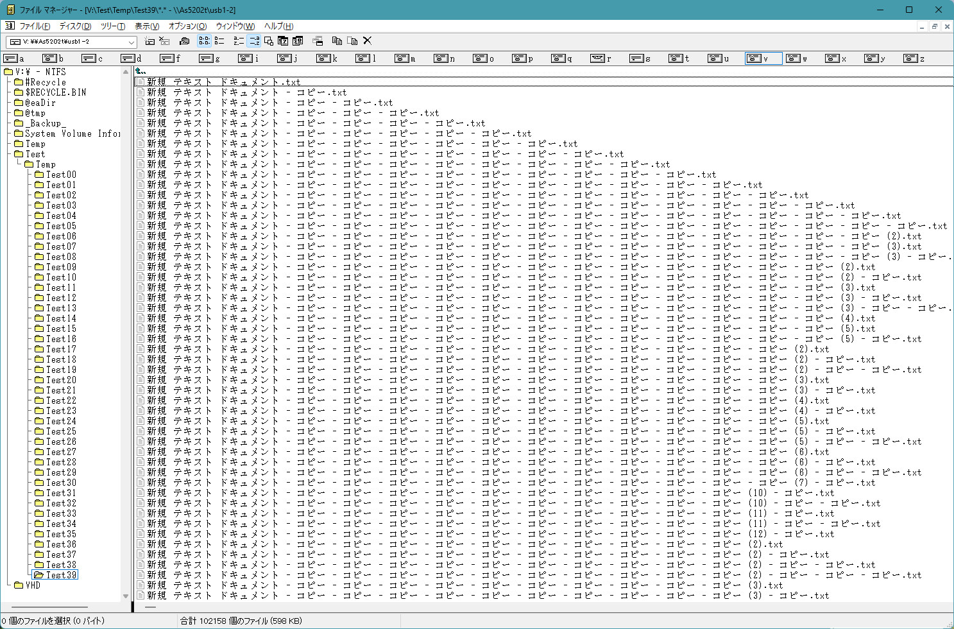Toggle sort by date calendar 7 icon

(x=283, y=41)
